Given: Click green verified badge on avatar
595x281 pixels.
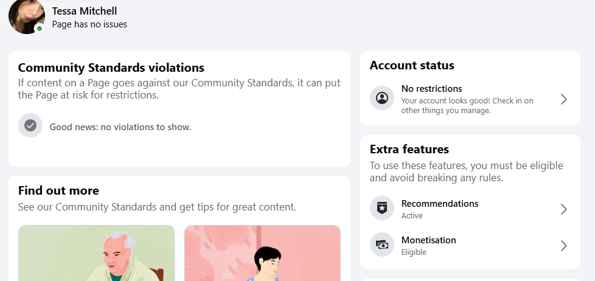Looking at the screenshot, I should click(x=40, y=29).
